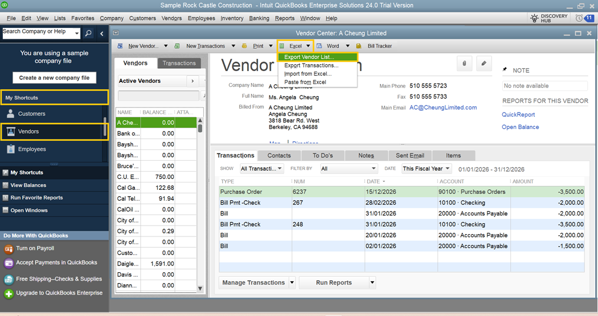Click View Balances sidebar icon
598x316 pixels.
5,185
